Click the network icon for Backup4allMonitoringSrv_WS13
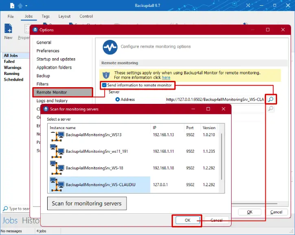Viewport: 295px width, 235px height. pyautogui.click(x=57, y=136)
